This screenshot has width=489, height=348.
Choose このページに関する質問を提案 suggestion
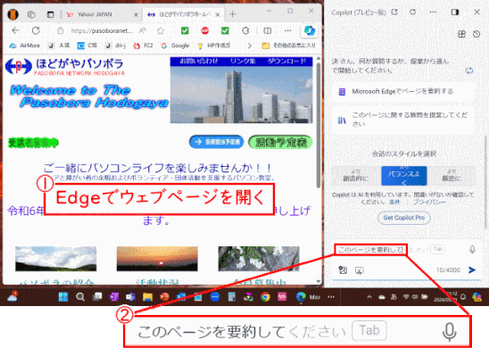[403, 120]
